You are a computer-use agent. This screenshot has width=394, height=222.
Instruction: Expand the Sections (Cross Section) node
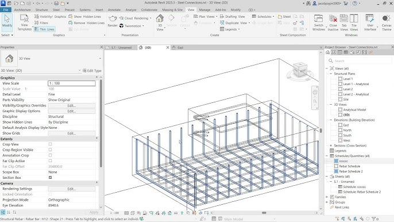point(331,146)
